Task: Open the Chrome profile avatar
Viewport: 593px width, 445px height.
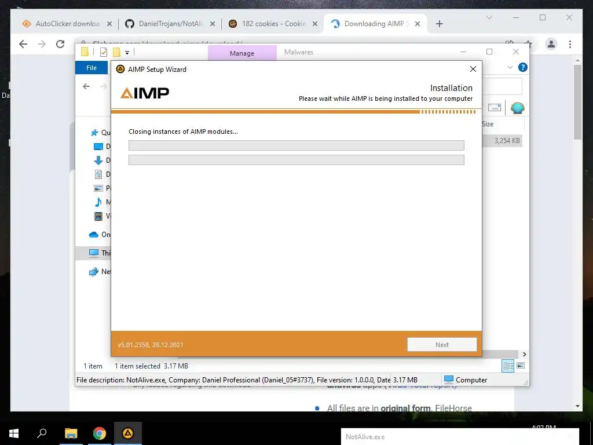Action: 551,44
